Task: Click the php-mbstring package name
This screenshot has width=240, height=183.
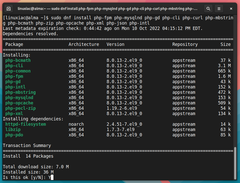Action: (21, 92)
